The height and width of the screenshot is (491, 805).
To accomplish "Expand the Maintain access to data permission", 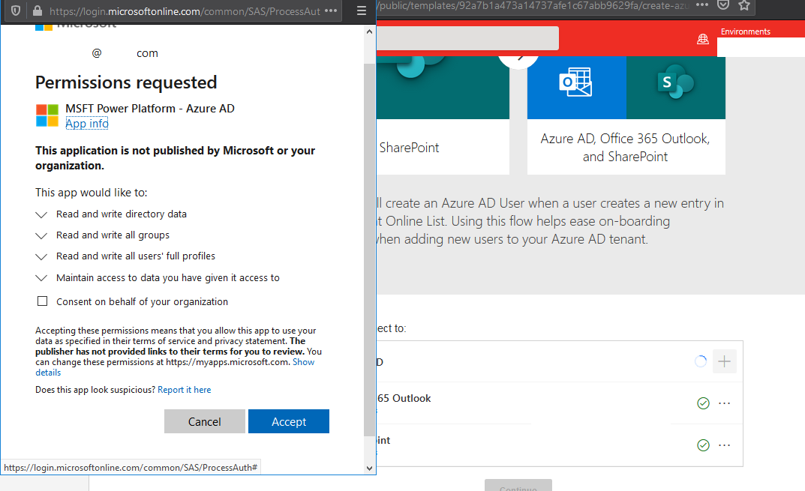I will (x=41, y=278).
